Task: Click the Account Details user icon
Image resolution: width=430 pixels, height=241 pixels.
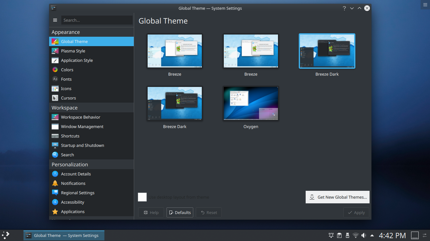Action: pos(55,174)
